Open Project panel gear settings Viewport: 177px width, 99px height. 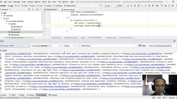(37, 10)
